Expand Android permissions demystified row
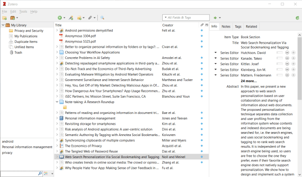The height and width of the screenshot is (177, 302). [57, 30]
